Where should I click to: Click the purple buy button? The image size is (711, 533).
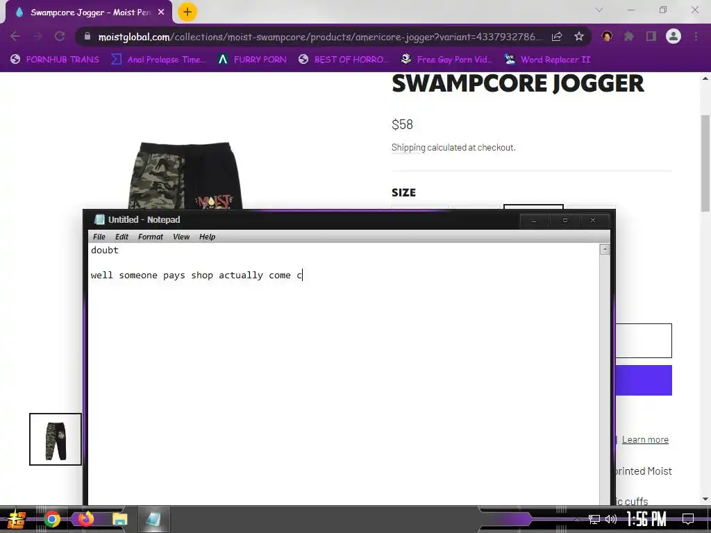[x=644, y=380]
